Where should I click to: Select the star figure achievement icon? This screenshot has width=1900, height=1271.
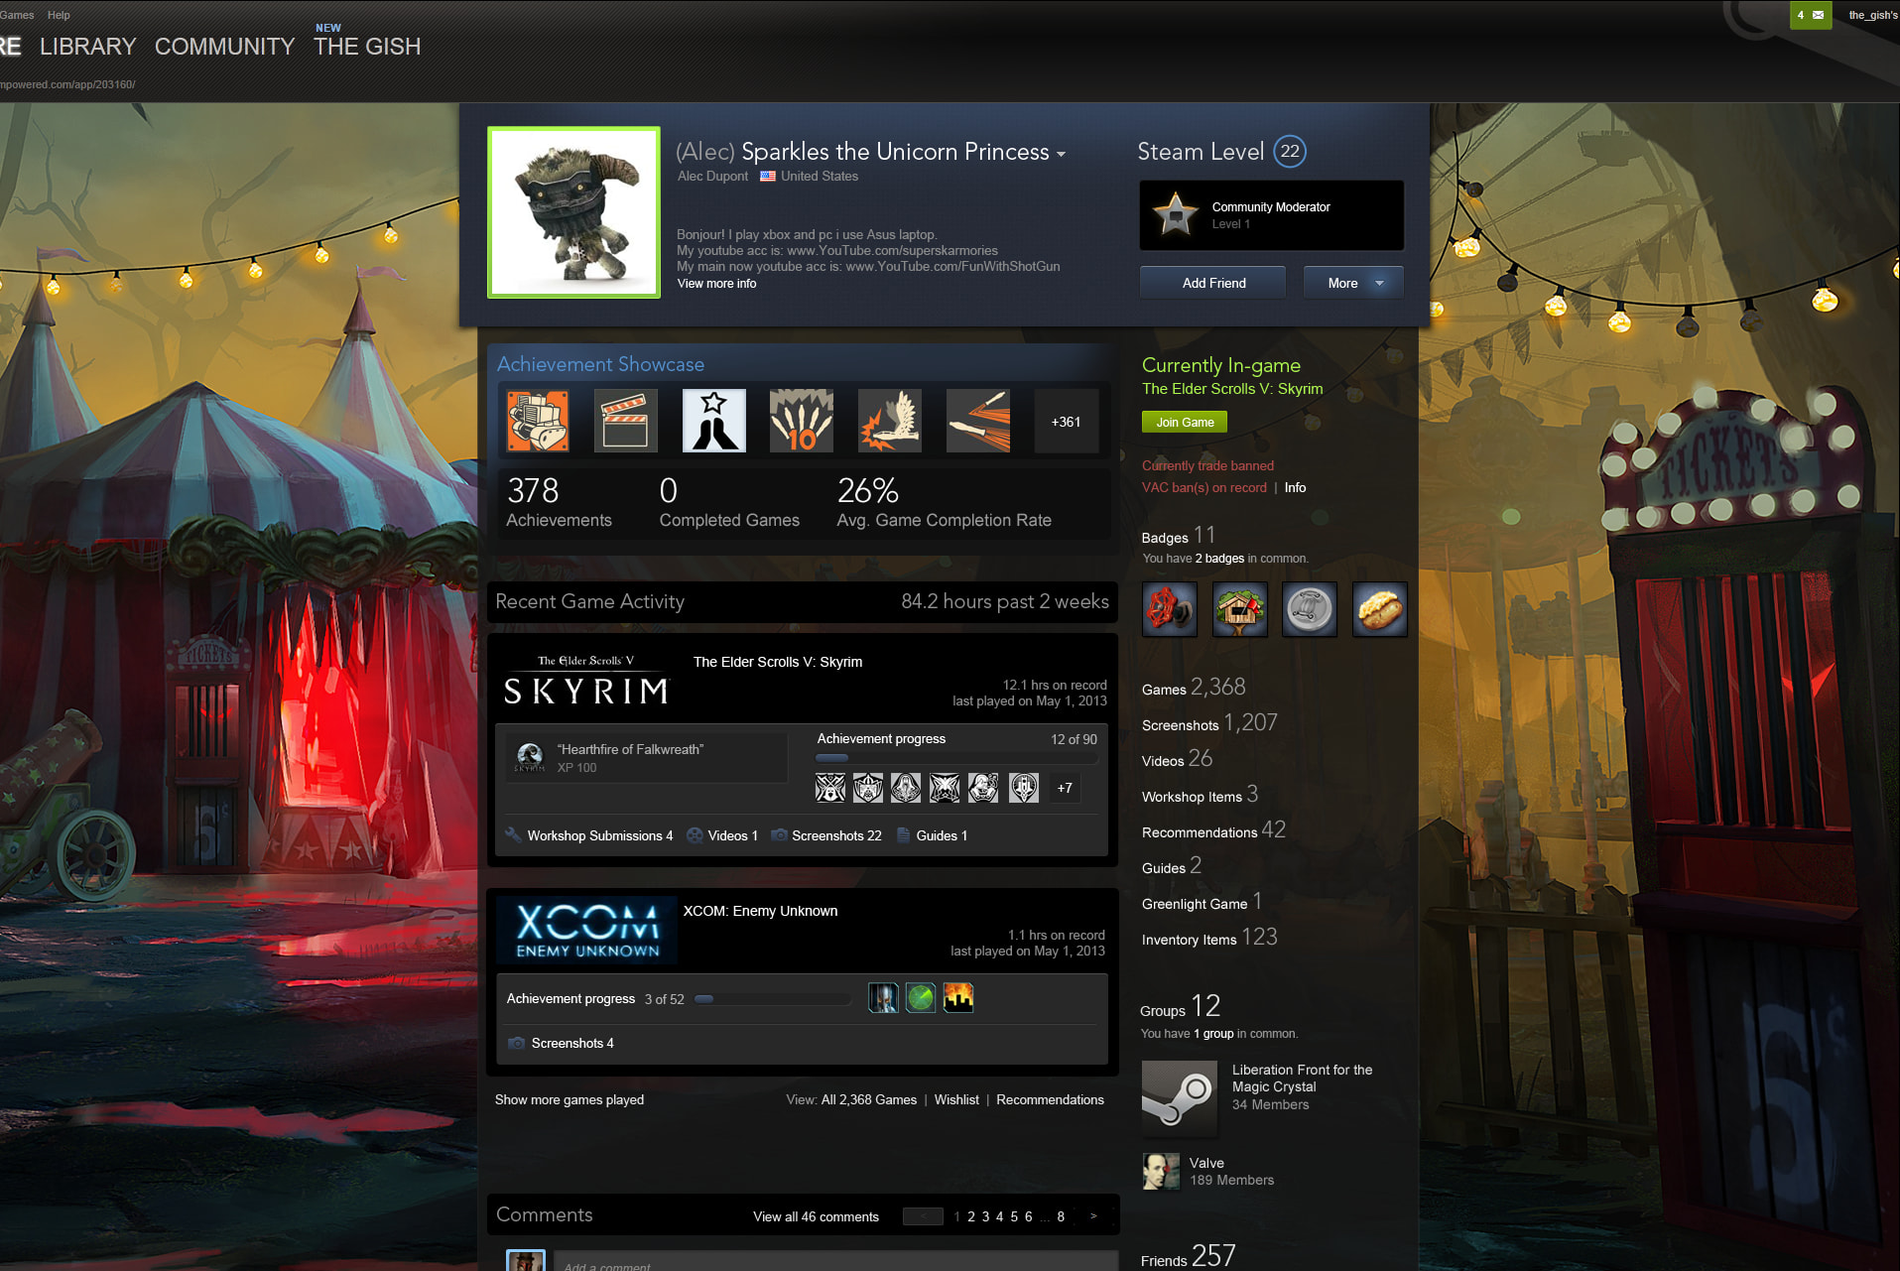tap(714, 422)
